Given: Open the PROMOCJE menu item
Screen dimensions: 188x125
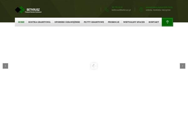Looking at the screenshot, I should click(113, 22).
